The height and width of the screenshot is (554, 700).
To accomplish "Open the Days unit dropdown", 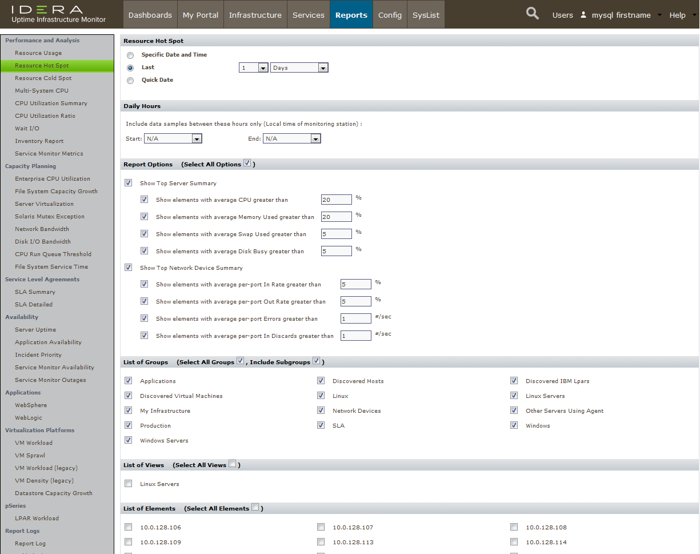I will click(x=299, y=67).
